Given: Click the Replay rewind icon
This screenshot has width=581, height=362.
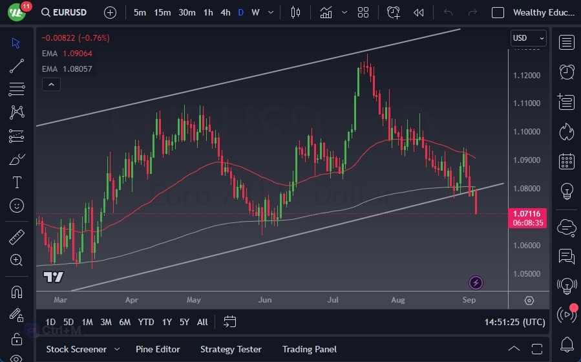Looking at the screenshot, I should click(418, 12).
